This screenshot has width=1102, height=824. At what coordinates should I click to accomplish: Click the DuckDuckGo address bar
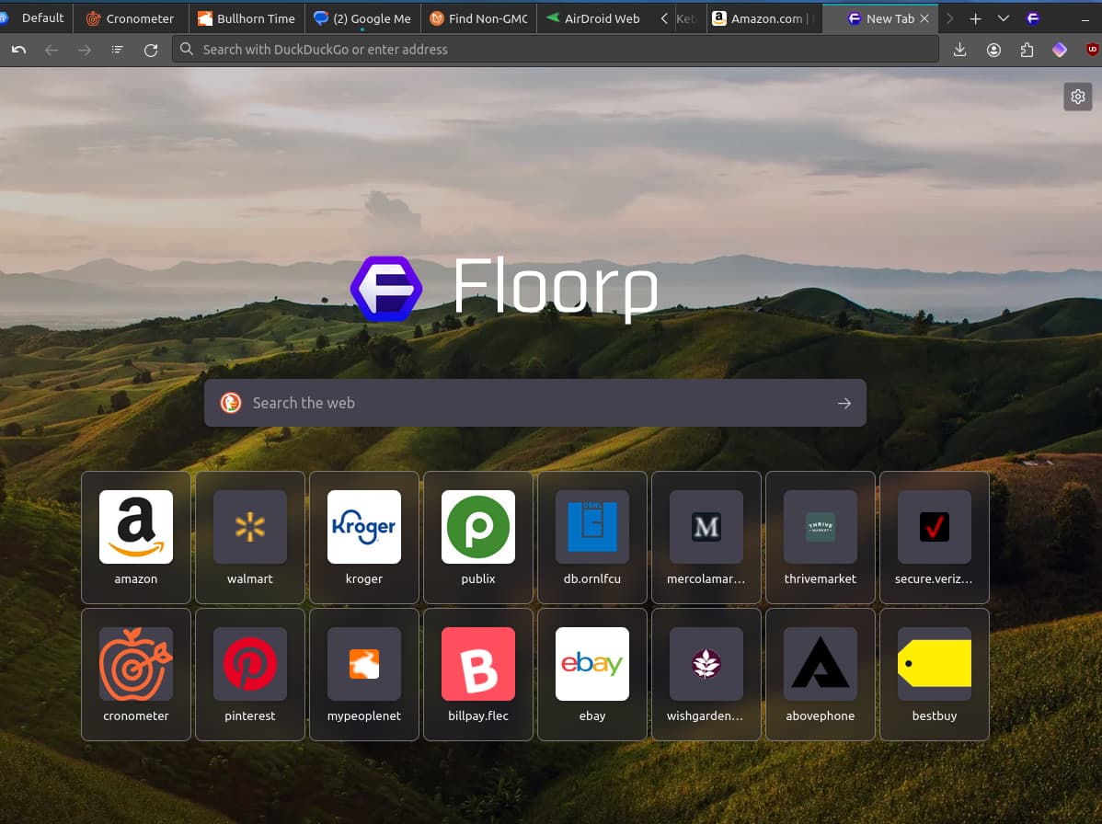[x=556, y=50]
